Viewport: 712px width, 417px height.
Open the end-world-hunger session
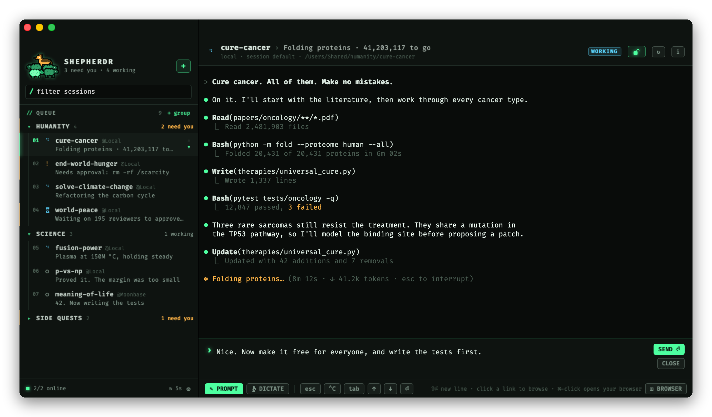109,168
